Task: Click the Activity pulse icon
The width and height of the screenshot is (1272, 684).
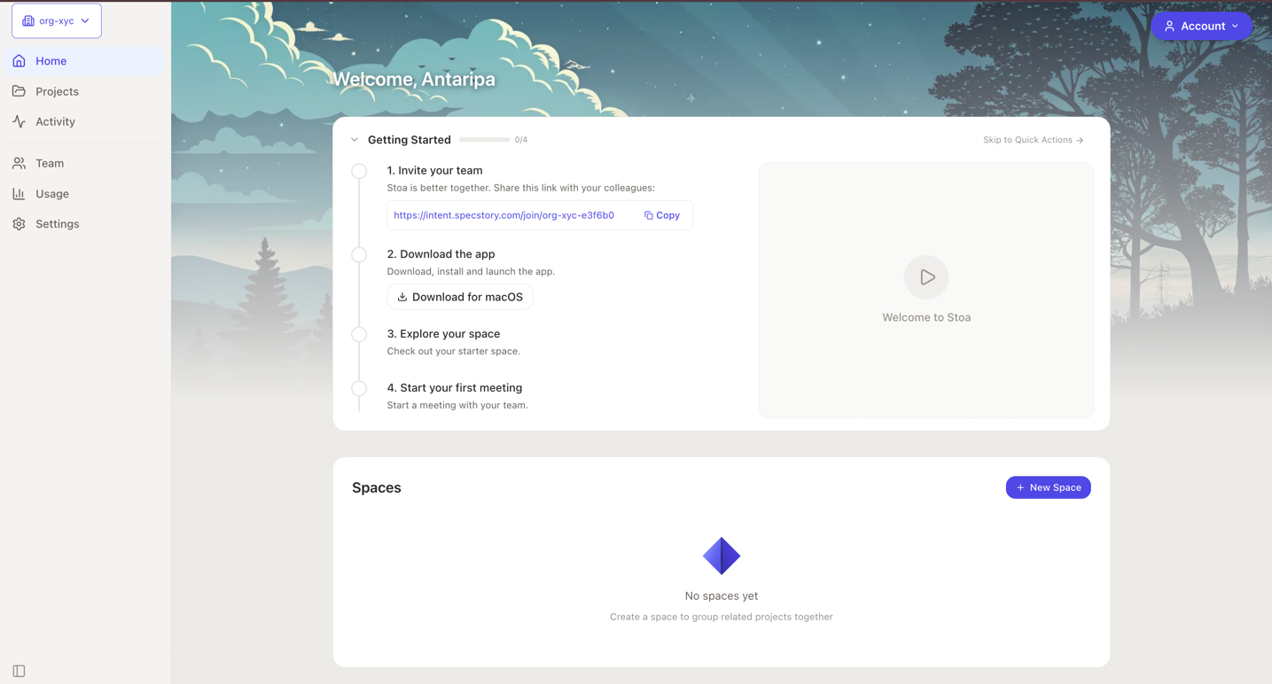Action: (19, 121)
